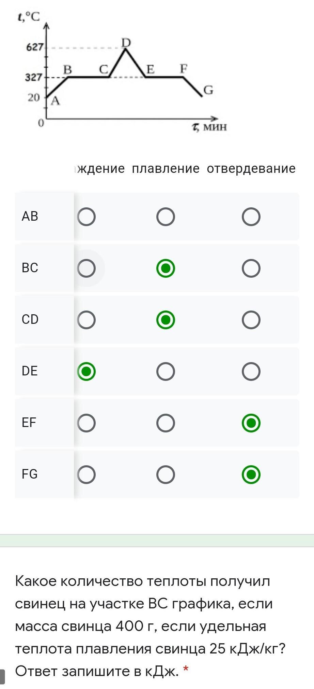Choose плавление for row EF

pos(166,423)
